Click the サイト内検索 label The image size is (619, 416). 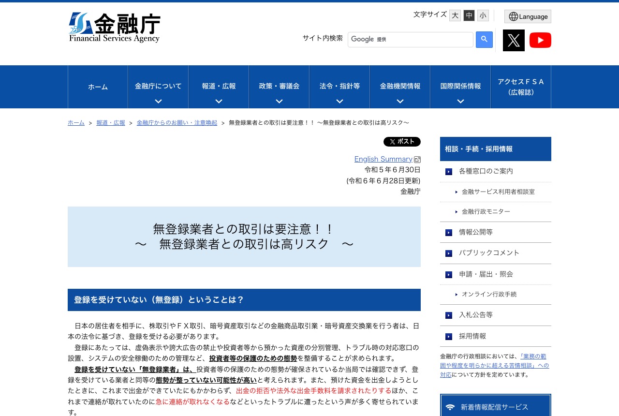(x=323, y=38)
